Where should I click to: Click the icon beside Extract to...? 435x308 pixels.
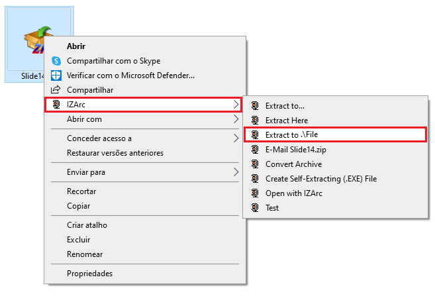point(255,106)
